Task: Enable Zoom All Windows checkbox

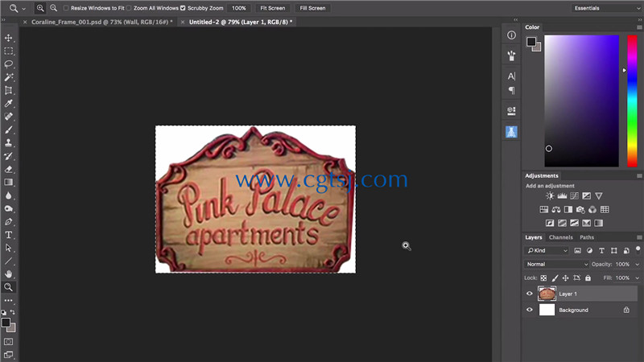Action: [129, 8]
